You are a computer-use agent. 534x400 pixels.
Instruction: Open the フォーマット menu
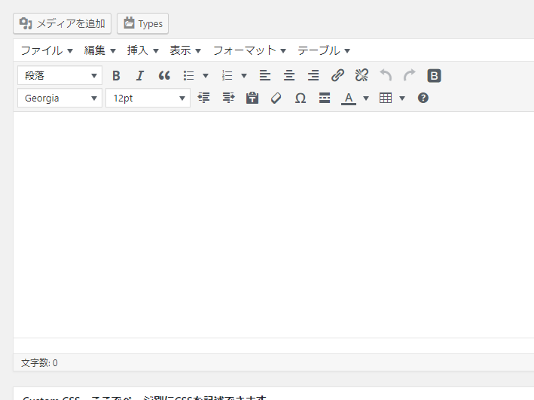pyautogui.click(x=249, y=50)
